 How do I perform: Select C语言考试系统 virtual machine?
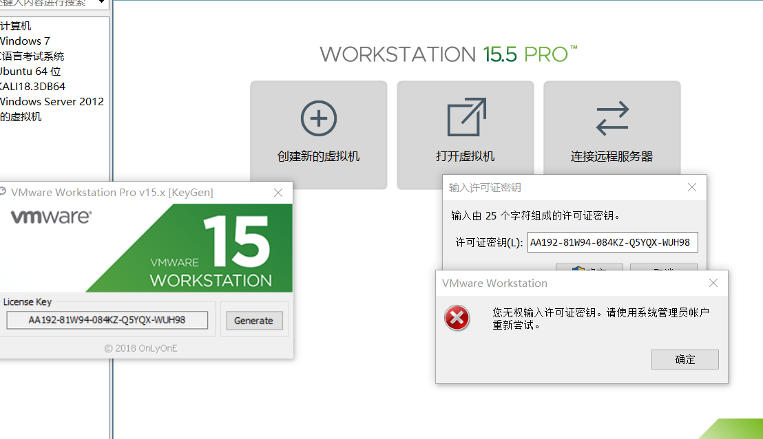click(32, 56)
